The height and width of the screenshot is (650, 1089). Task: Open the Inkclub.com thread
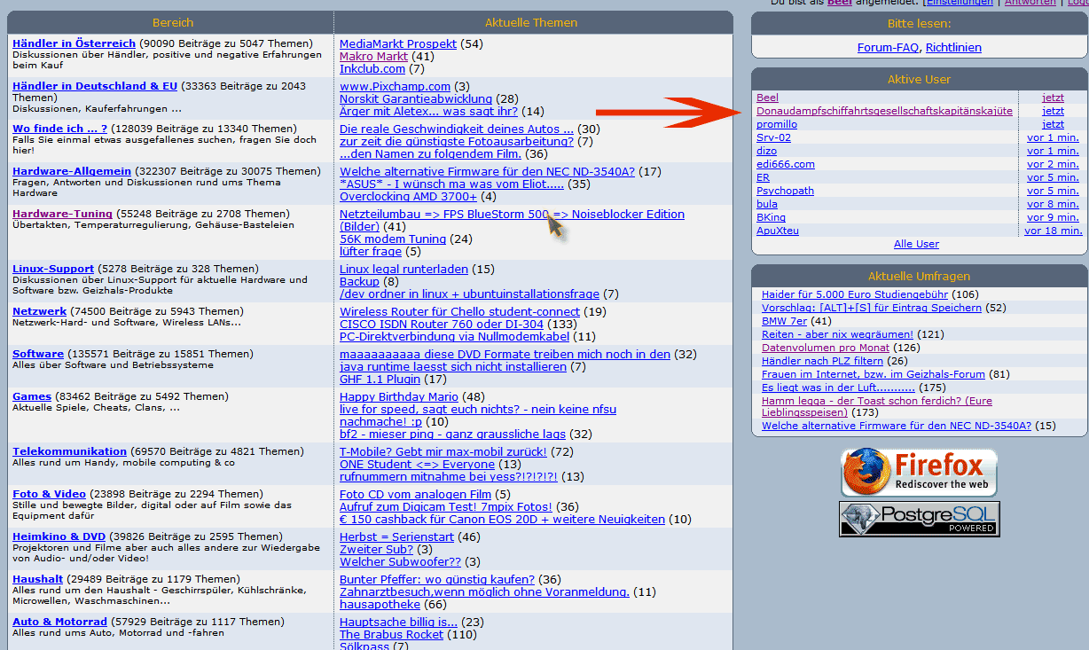point(372,68)
